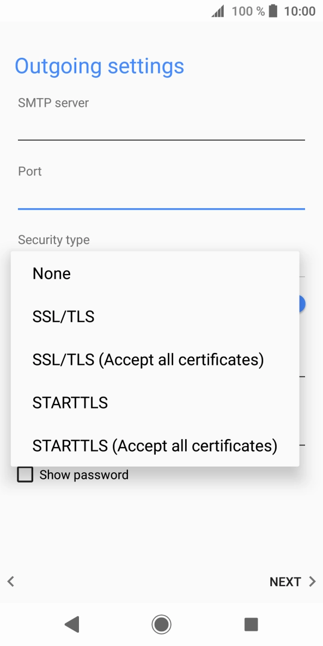This screenshot has height=646, width=323.
Task: Tap the Android back navigation triangle
Action: pos(71,624)
